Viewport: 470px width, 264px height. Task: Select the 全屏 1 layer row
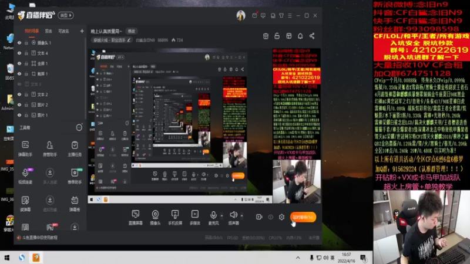pyautogui.click(x=49, y=63)
